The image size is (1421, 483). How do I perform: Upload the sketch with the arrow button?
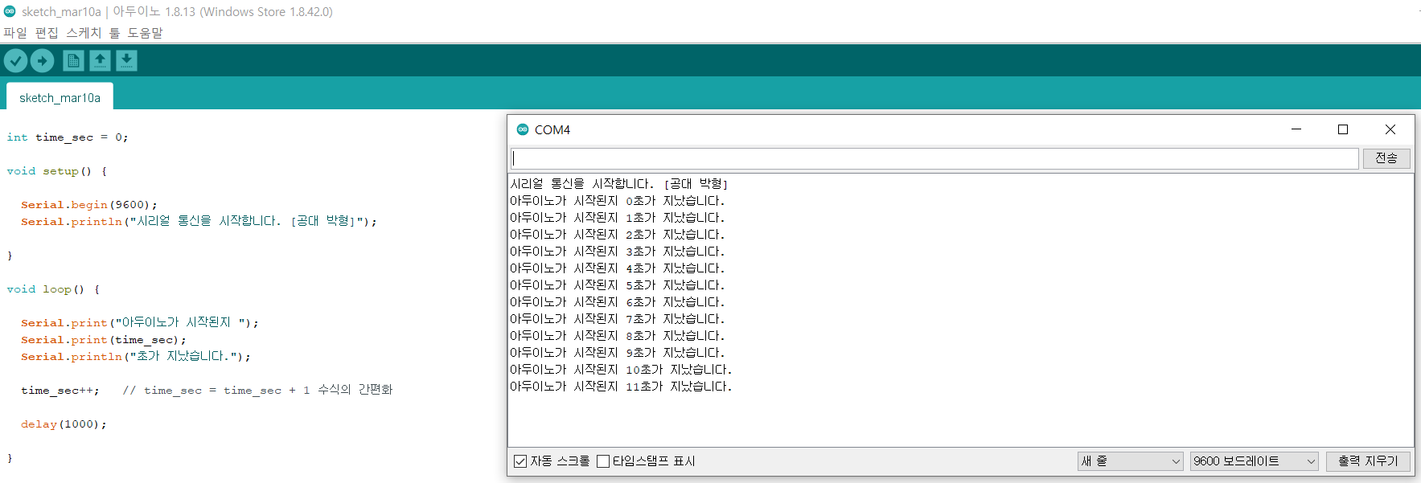coord(42,60)
